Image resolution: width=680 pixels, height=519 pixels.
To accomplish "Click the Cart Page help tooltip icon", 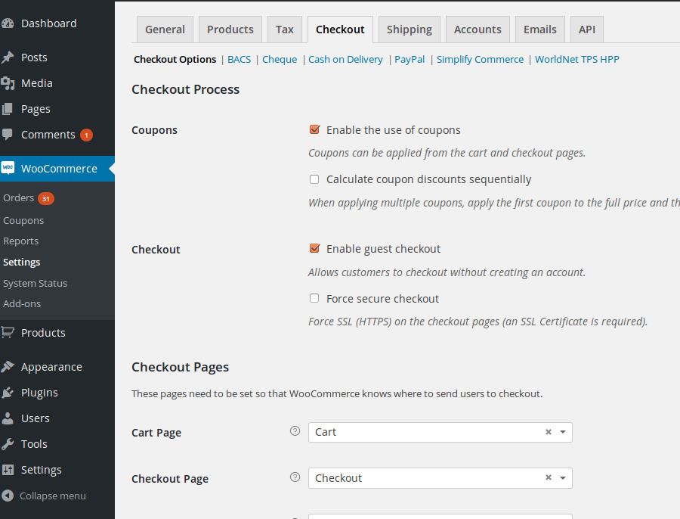I will point(295,430).
